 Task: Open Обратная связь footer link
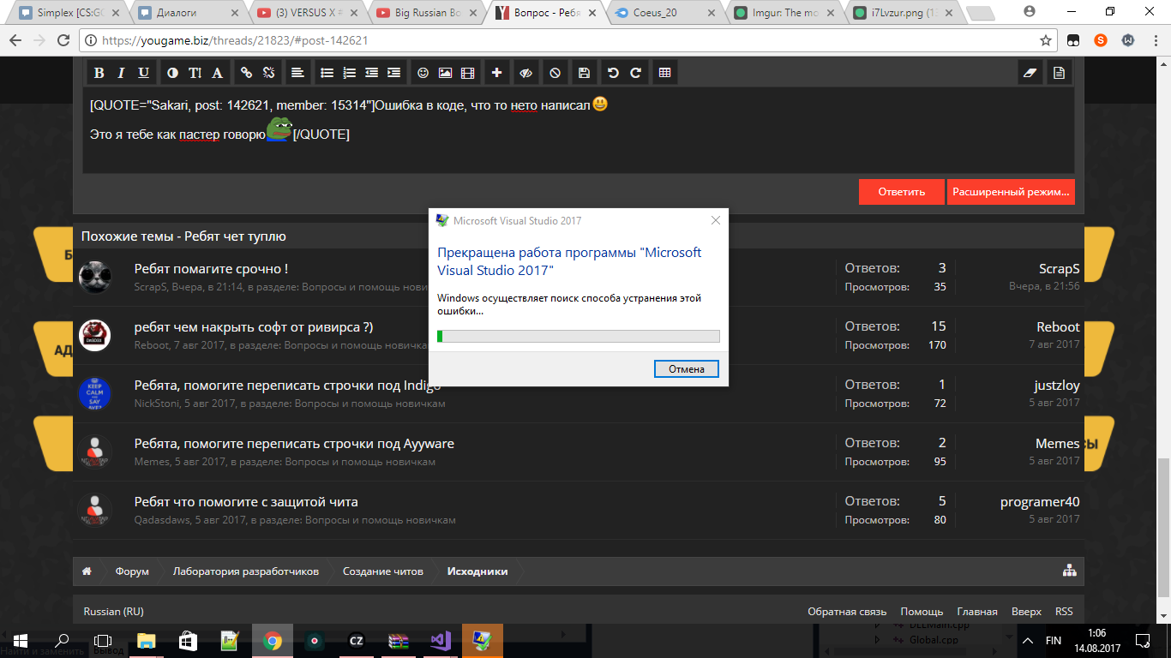[847, 612]
